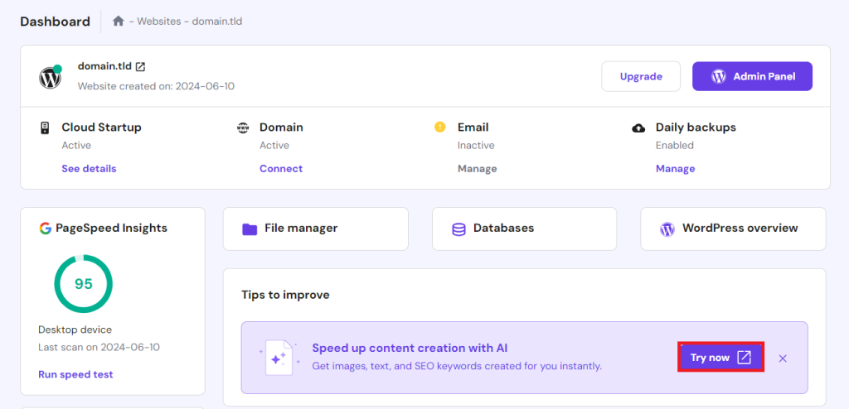
Task: Connect the domain
Action: [x=281, y=169]
